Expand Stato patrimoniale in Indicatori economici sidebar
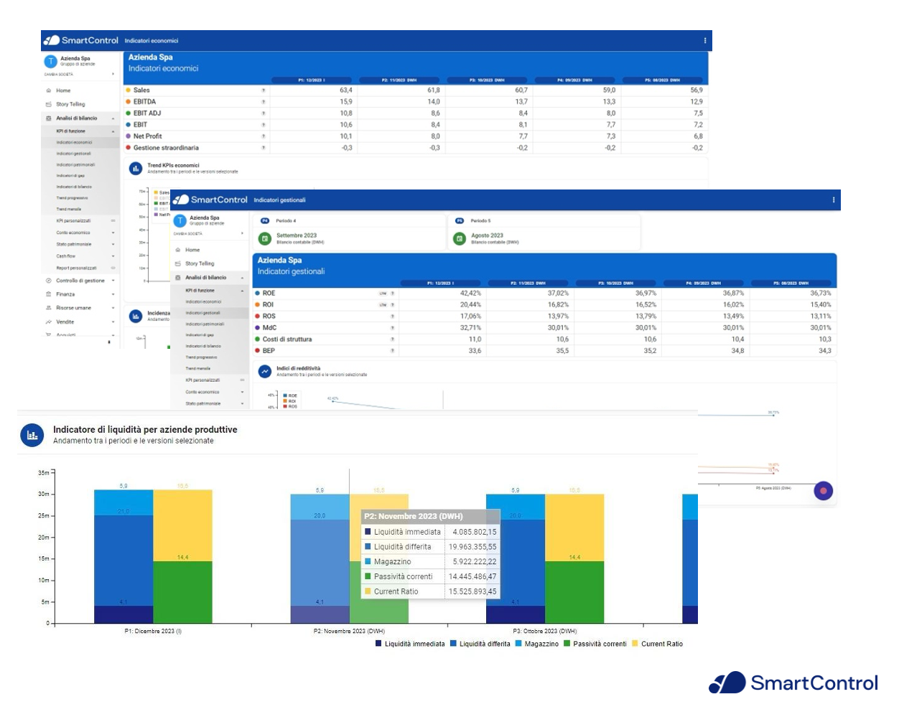The image size is (899, 712). (x=113, y=244)
